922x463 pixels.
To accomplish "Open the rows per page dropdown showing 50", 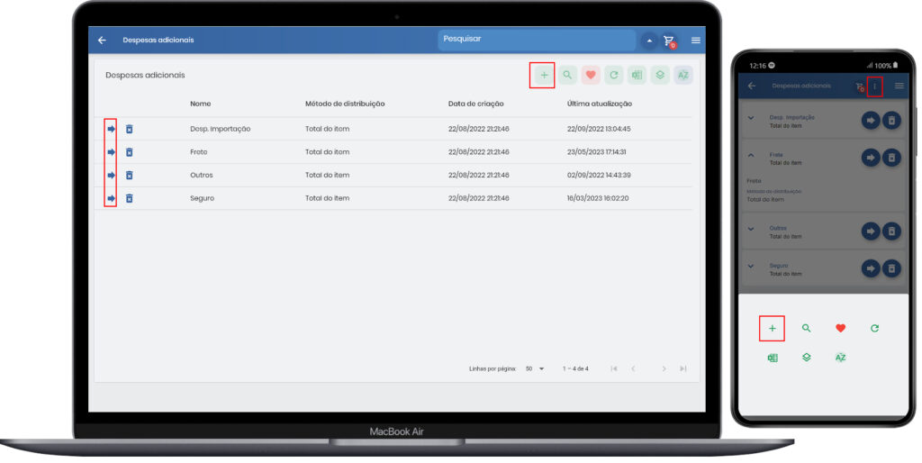I will [535, 369].
